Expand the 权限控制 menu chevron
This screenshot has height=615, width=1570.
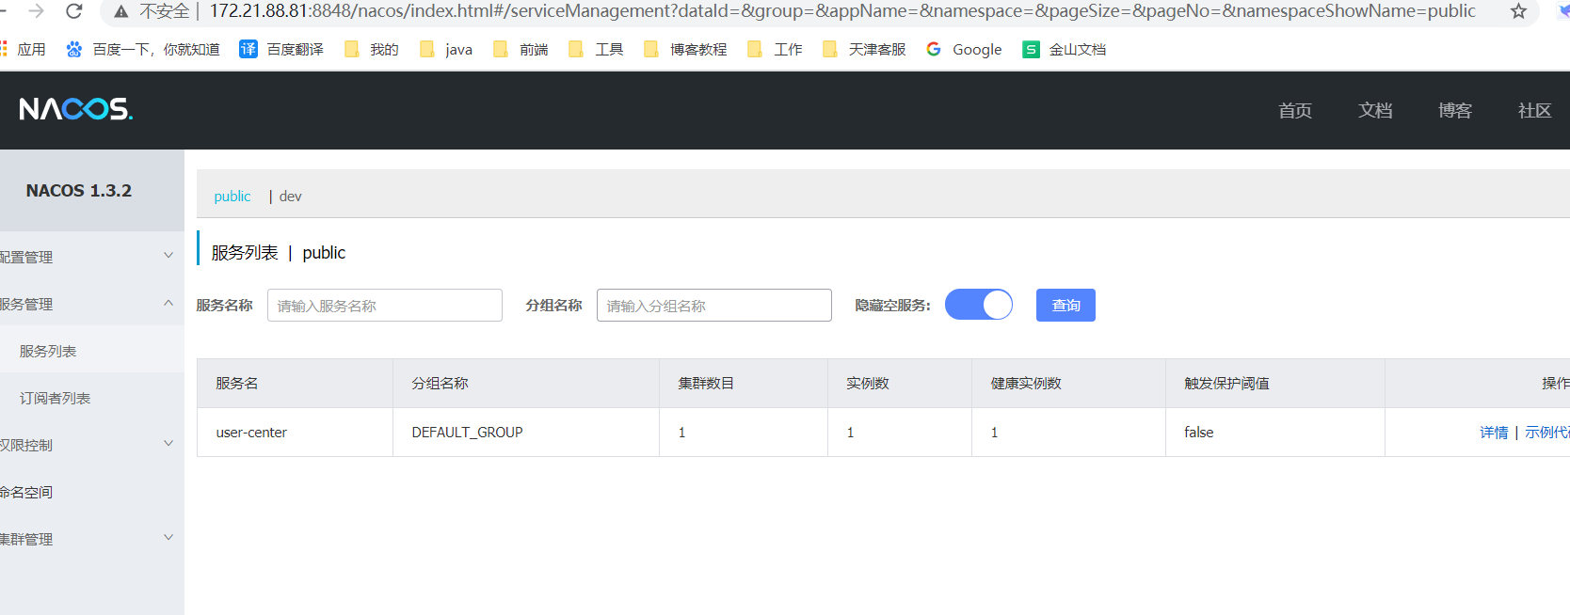(168, 443)
